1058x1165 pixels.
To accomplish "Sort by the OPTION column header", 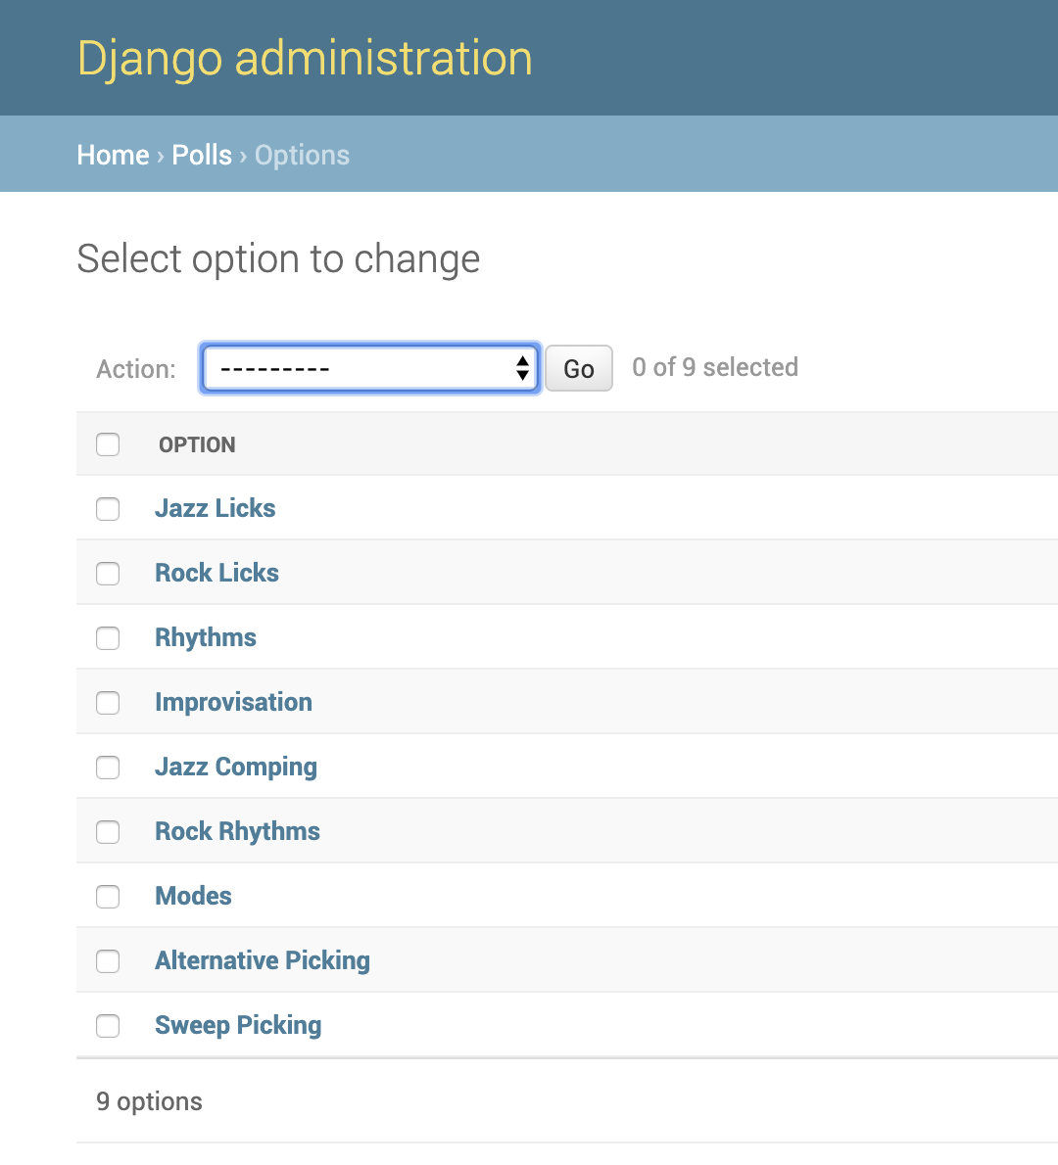I will (x=197, y=444).
